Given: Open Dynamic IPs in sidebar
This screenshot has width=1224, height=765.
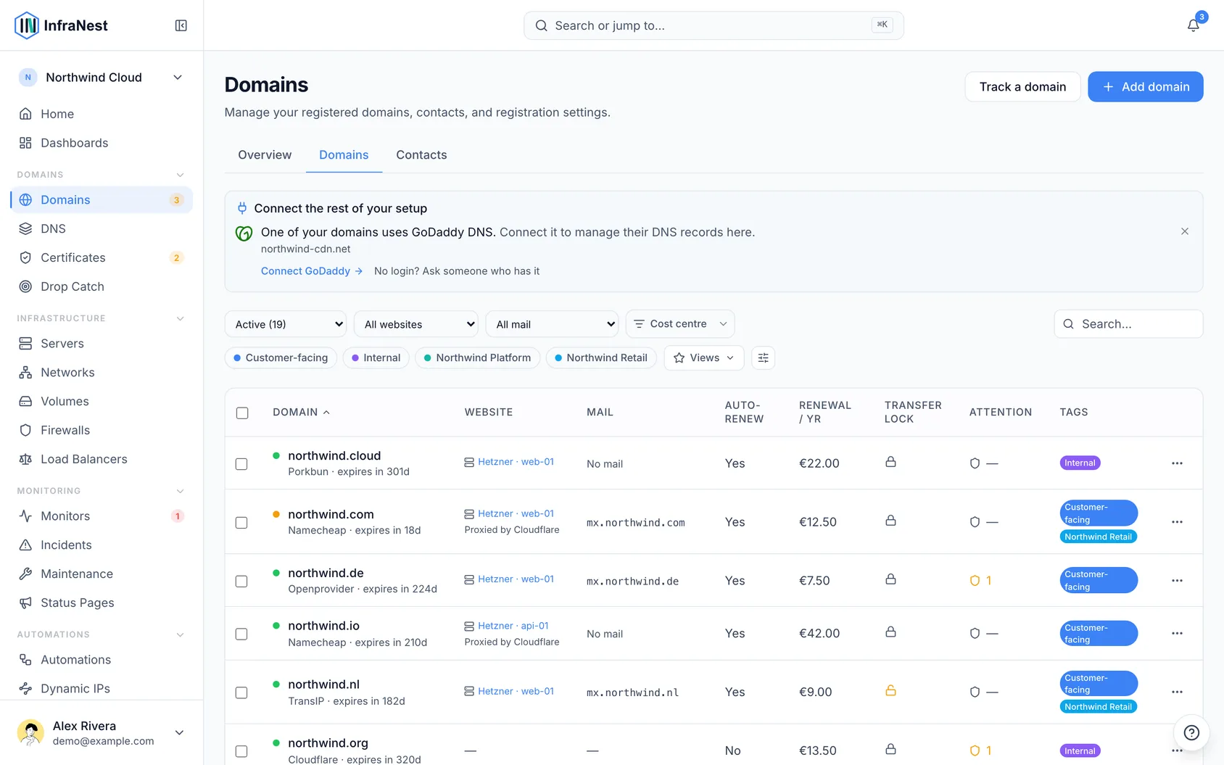Looking at the screenshot, I should [102, 689].
